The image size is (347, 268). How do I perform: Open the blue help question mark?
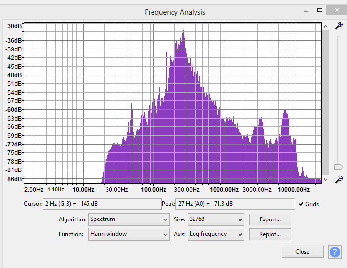point(335,252)
